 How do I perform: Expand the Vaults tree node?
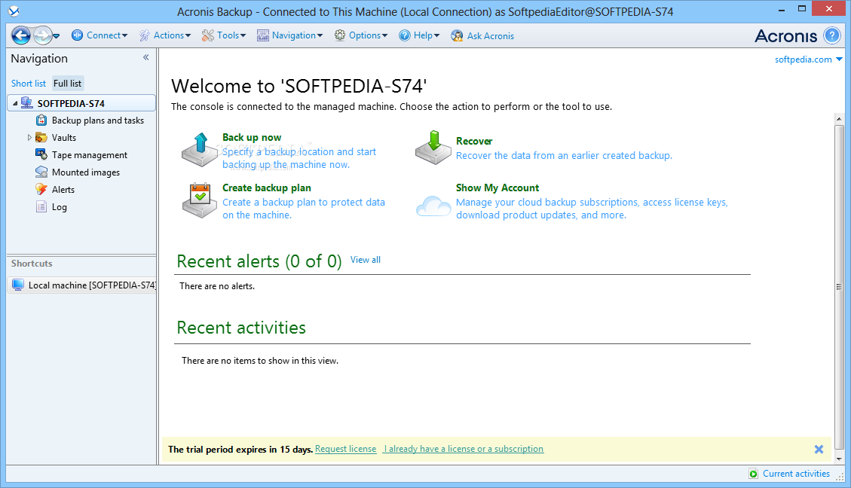[x=29, y=138]
